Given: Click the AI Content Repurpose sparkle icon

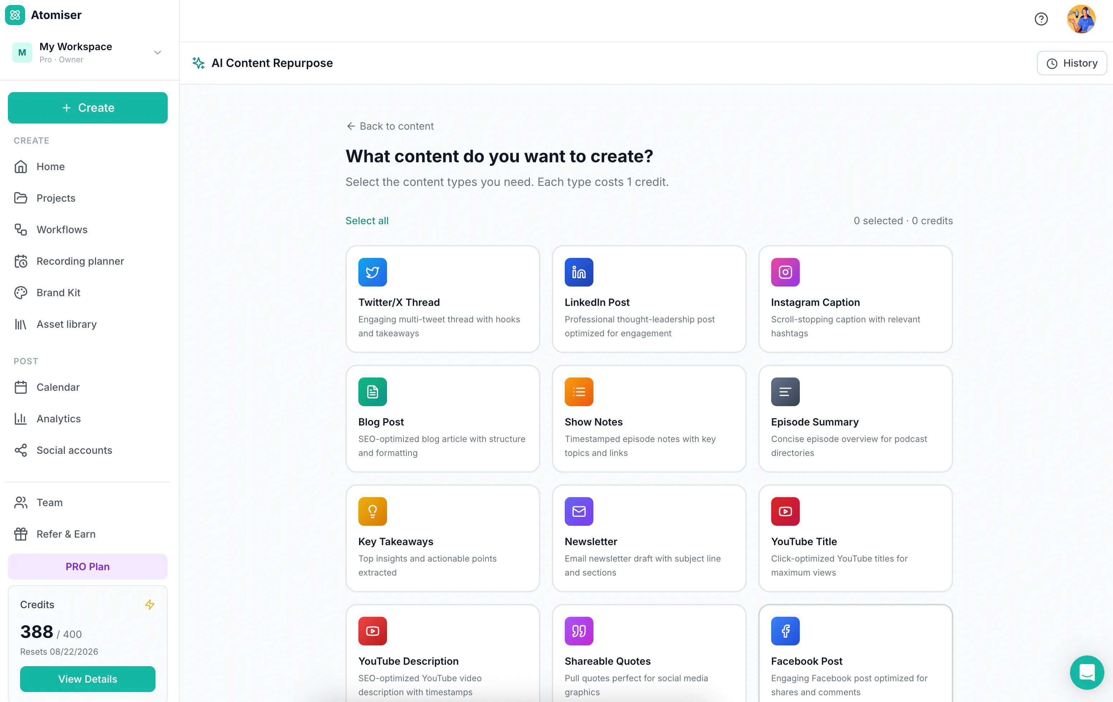Looking at the screenshot, I should pyautogui.click(x=198, y=63).
